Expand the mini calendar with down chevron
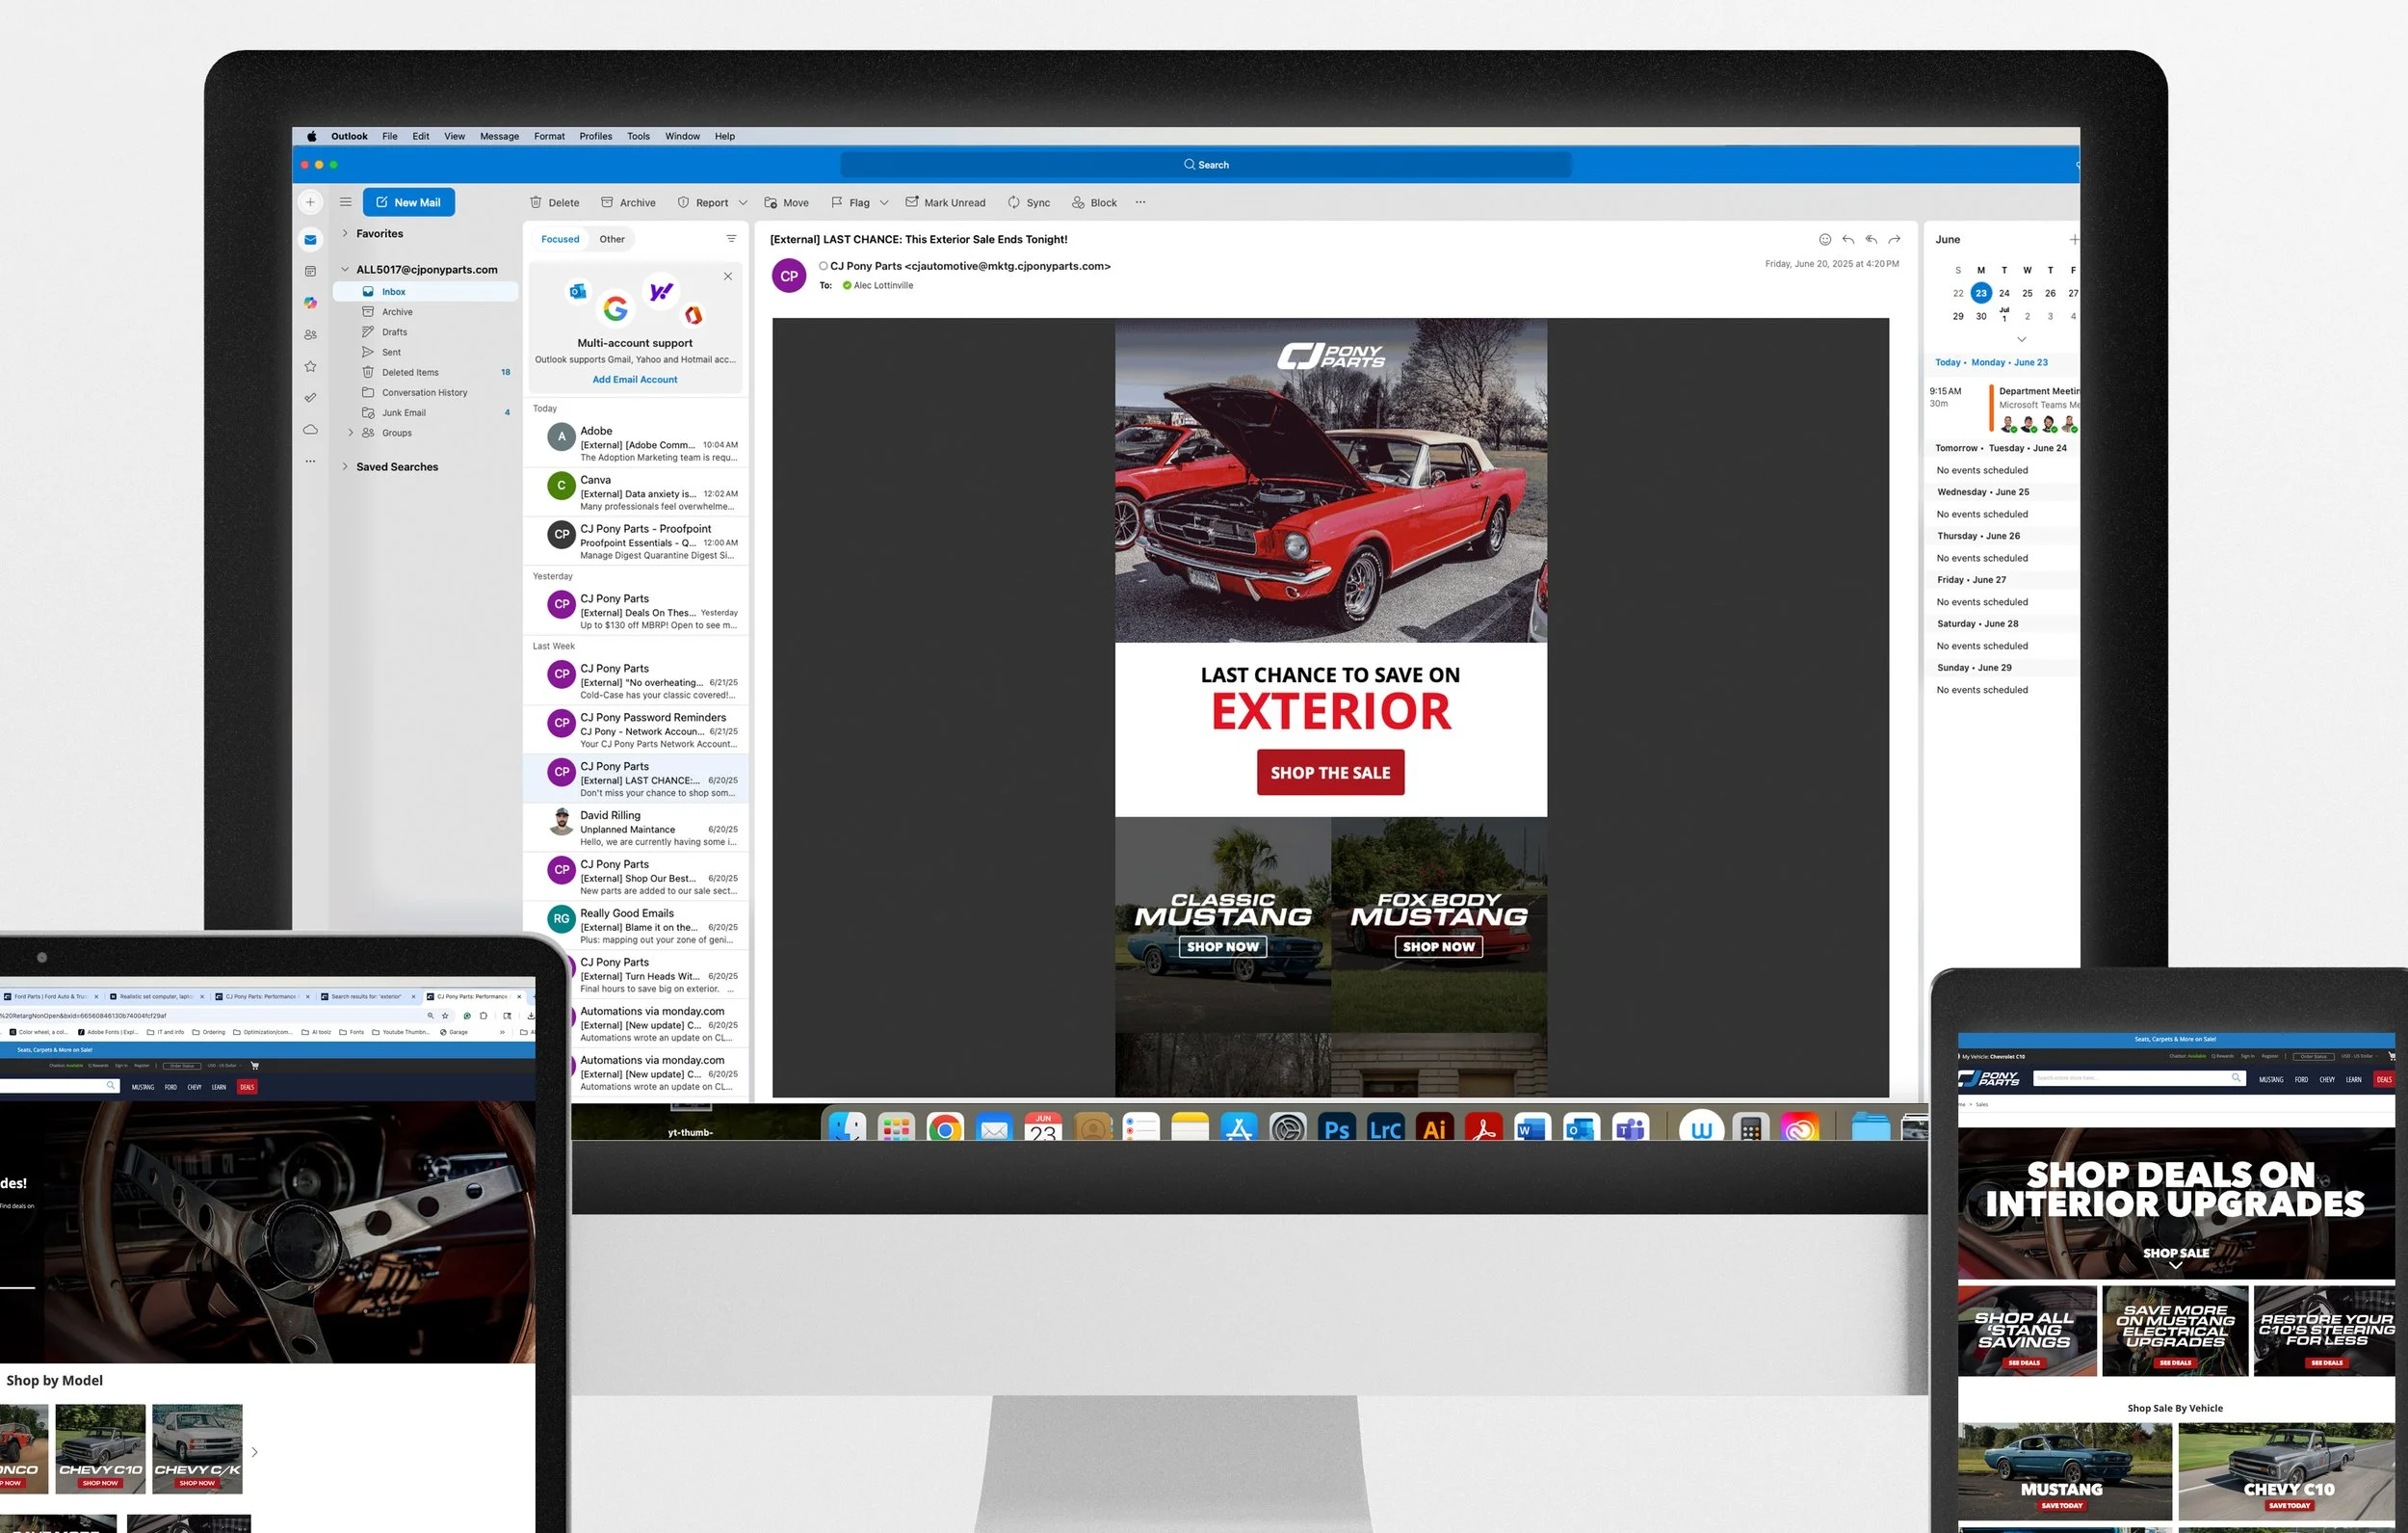The image size is (2408, 1533). pyautogui.click(x=2021, y=339)
